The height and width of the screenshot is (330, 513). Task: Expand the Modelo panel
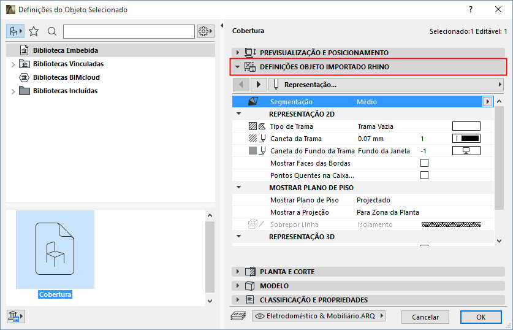coord(238,285)
